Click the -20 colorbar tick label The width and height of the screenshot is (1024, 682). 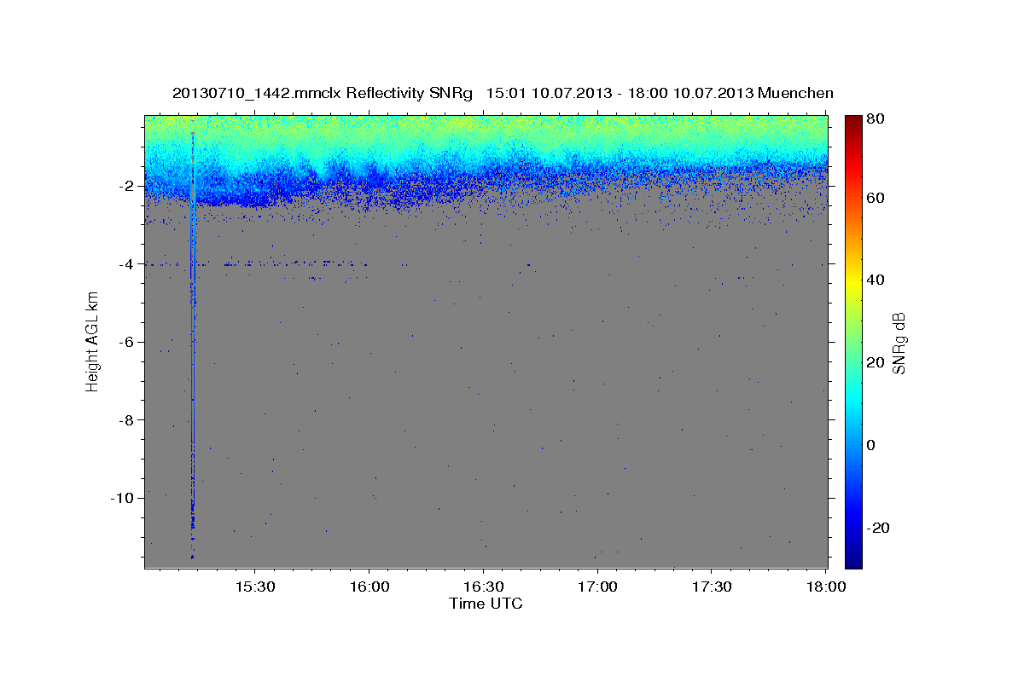877,528
